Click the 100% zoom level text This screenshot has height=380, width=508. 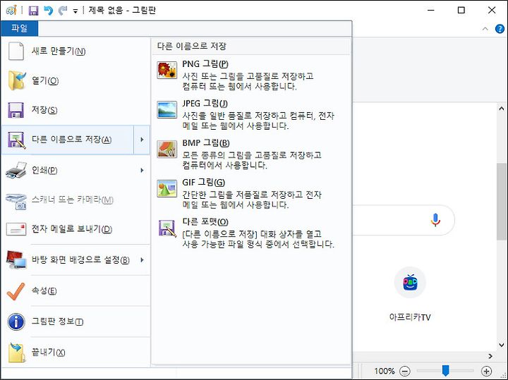[385, 371]
